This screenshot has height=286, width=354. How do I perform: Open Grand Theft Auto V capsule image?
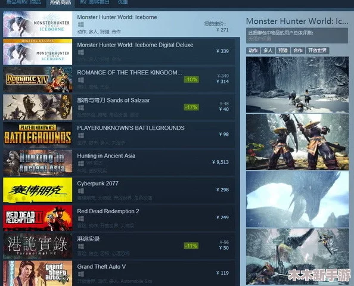[38, 273]
